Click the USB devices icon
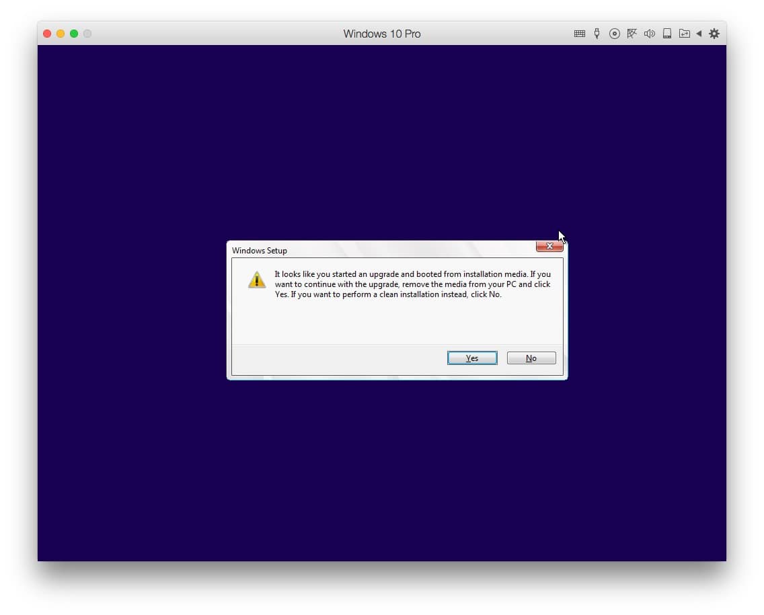Screen dimensions: 764x615 (597, 34)
